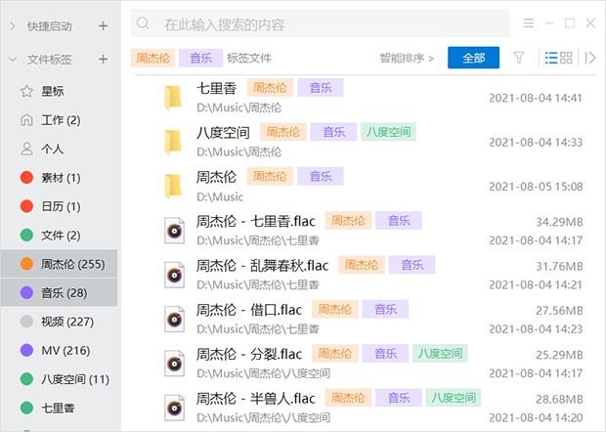Click the green dot of 八度空间 sidebar tag
The height and width of the screenshot is (432, 606).
(26, 379)
